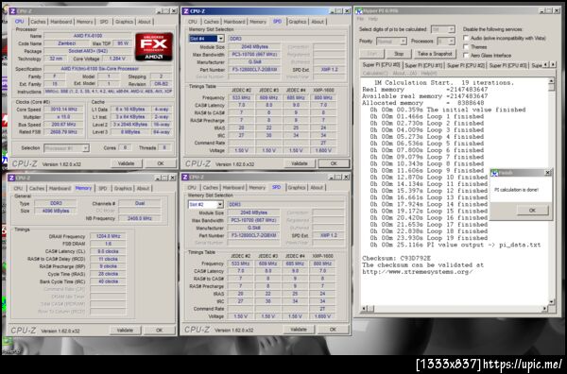The width and height of the screenshot is (567, 374).
Task: Click the Z title icon of the Slot #4 CPU-Z window
Action: (186, 11)
